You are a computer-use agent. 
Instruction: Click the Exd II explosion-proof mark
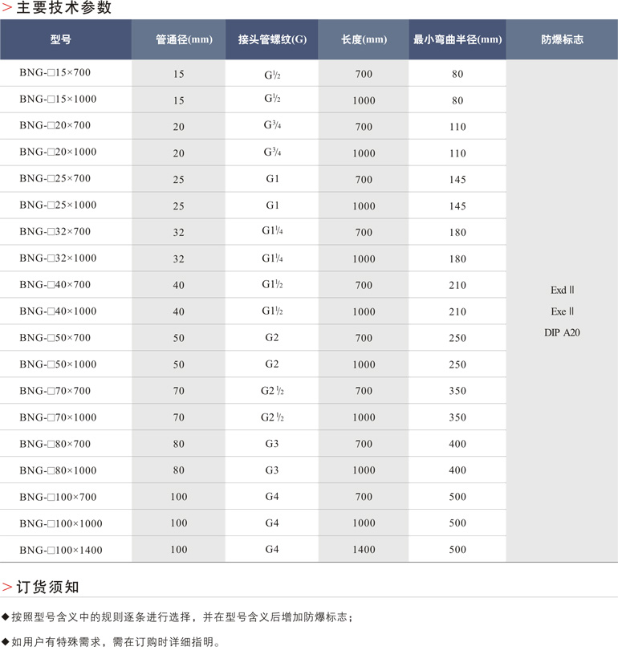[x=562, y=290]
